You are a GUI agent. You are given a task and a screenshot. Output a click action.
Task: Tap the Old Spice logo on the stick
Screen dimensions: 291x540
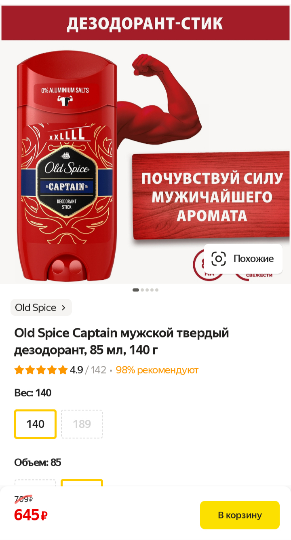66,169
